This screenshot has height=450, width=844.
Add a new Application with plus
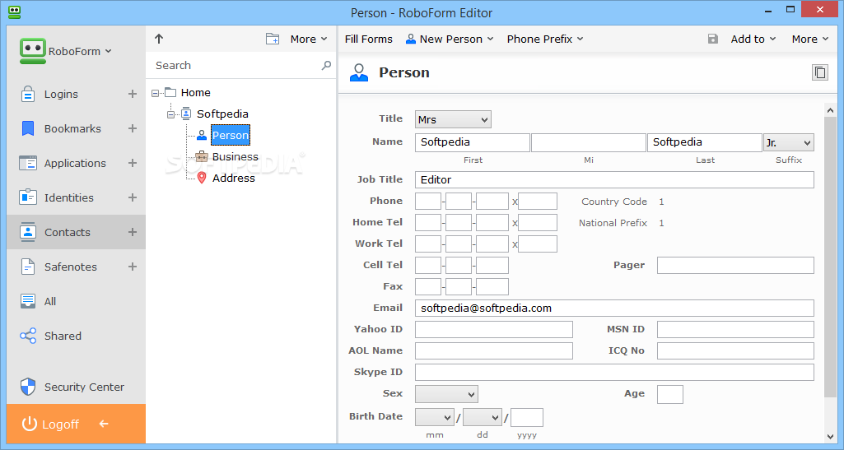point(133,163)
